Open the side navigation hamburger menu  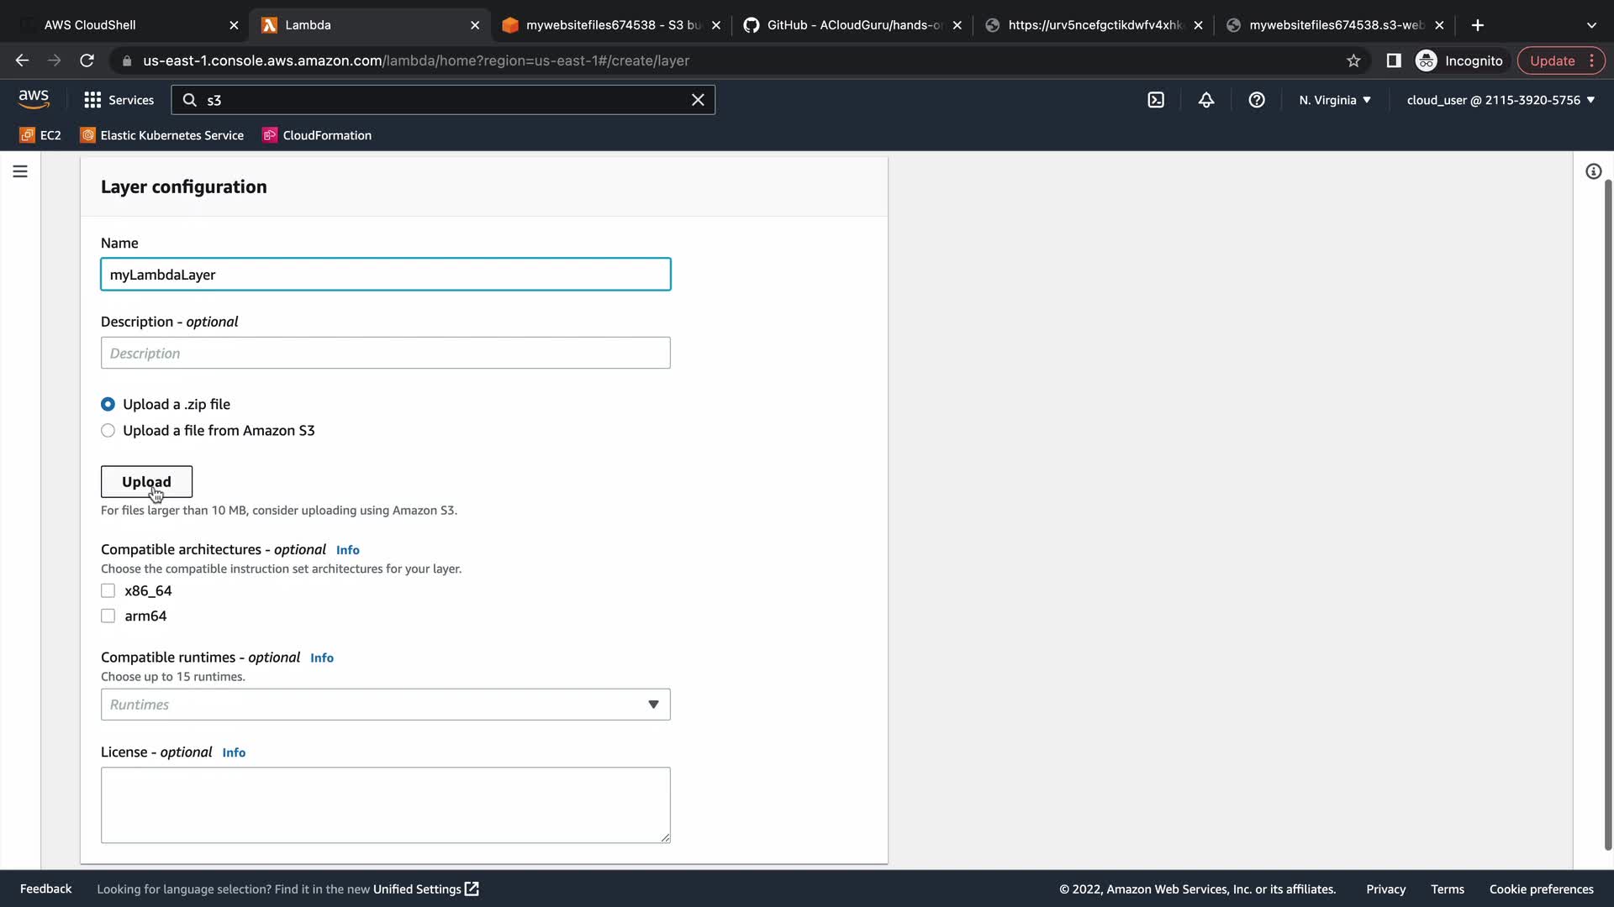20,171
